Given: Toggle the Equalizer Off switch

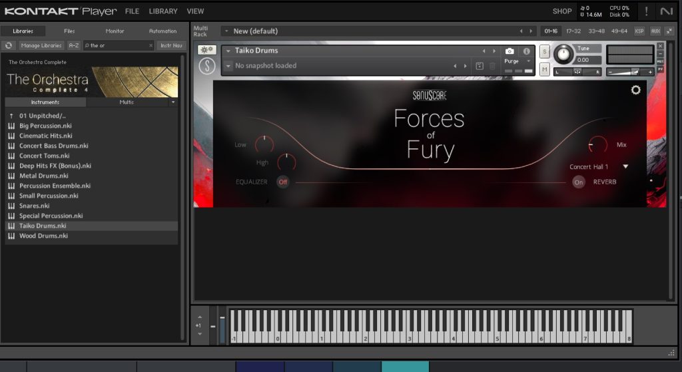Looking at the screenshot, I should pos(283,182).
